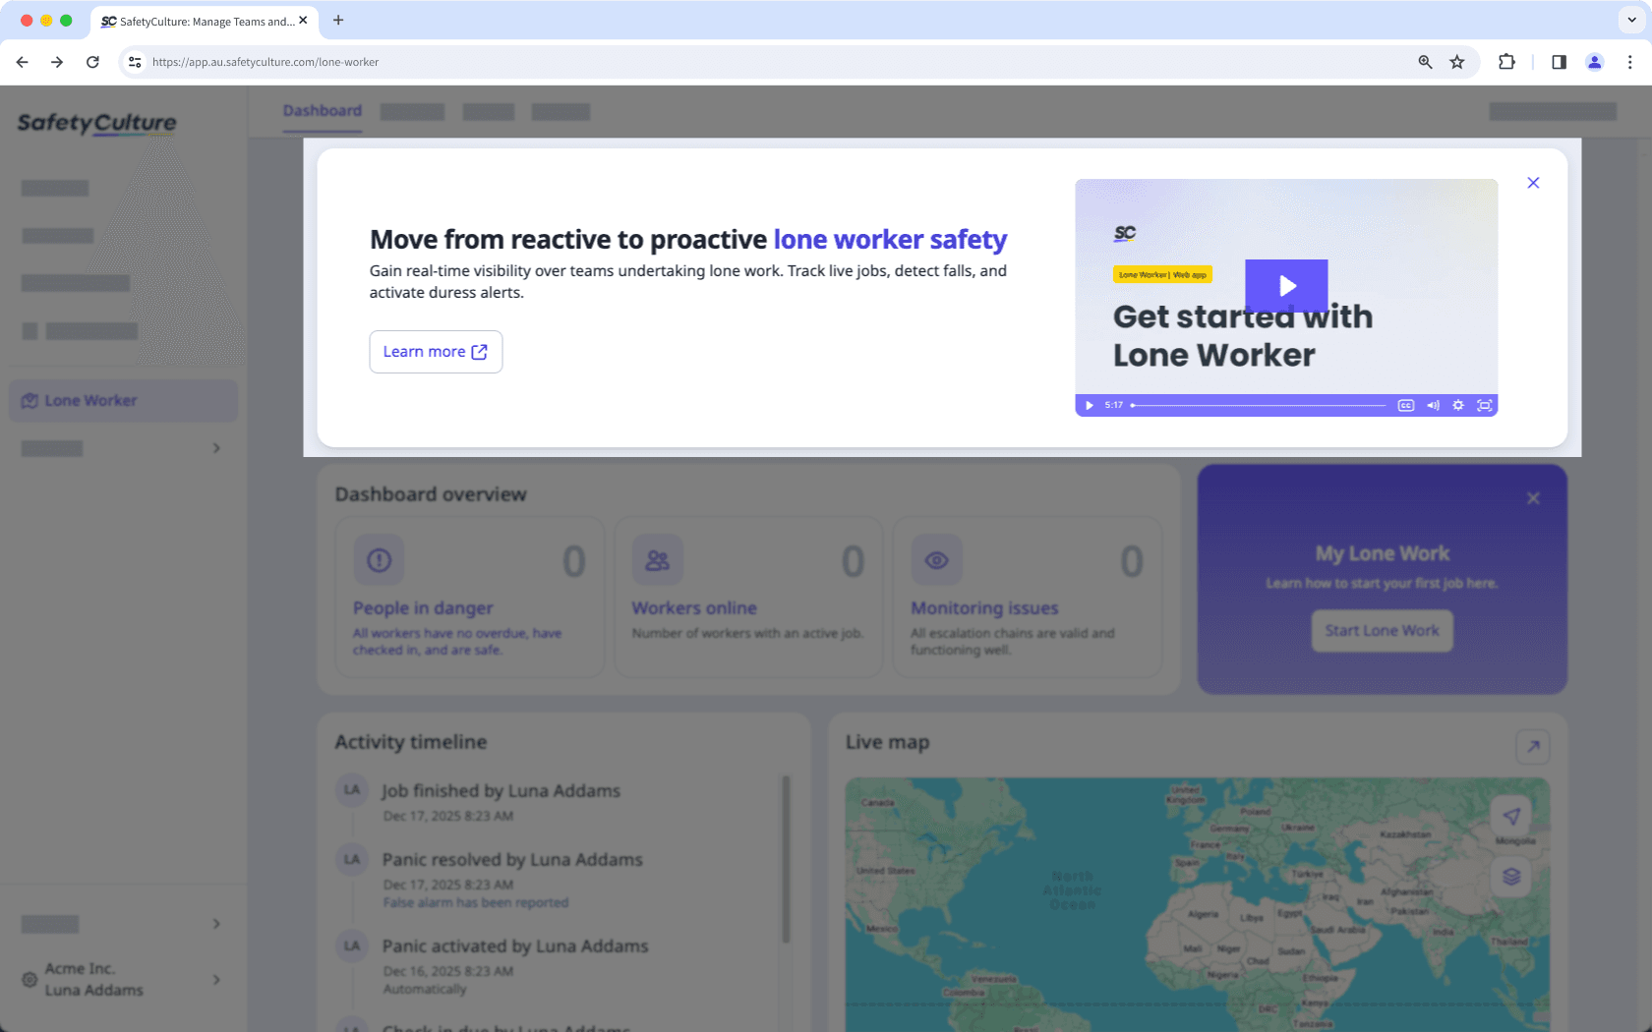Screen dimensions: 1652x1032
Task: Open video settings gear
Action: click(x=1458, y=405)
